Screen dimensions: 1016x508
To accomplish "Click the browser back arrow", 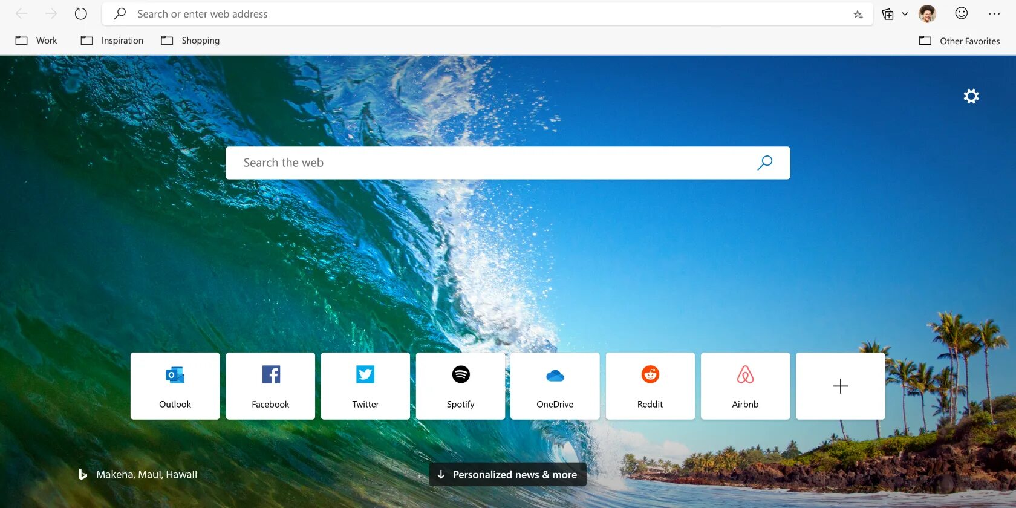I will pos(22,13).
